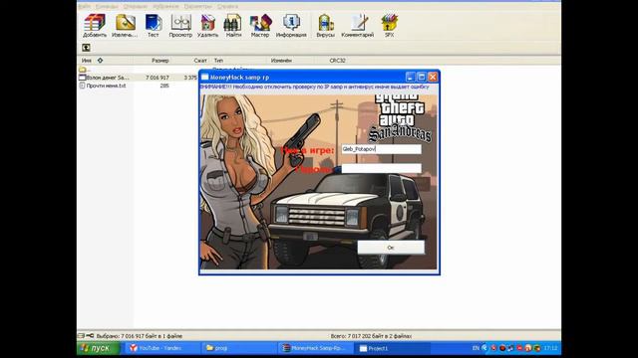Screen dimensions: 638x358
Task: Open the Комментарий comment tool
Action: coord(357,25)
